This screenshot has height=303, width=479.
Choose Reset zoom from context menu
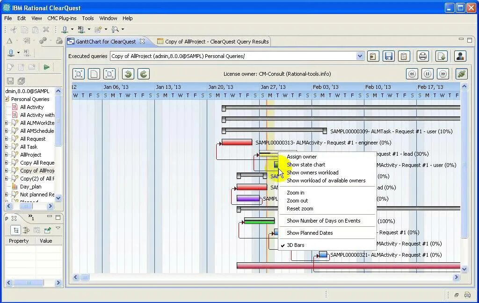327,209
